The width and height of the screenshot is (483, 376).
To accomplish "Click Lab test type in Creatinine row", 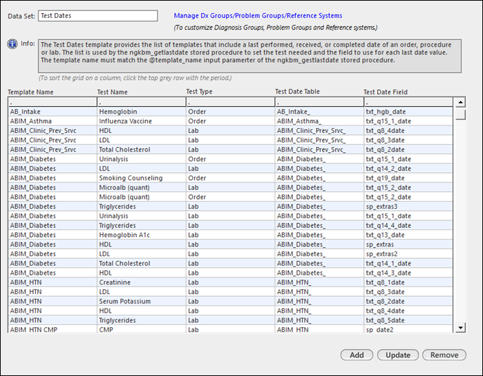I will pos(230,282).
